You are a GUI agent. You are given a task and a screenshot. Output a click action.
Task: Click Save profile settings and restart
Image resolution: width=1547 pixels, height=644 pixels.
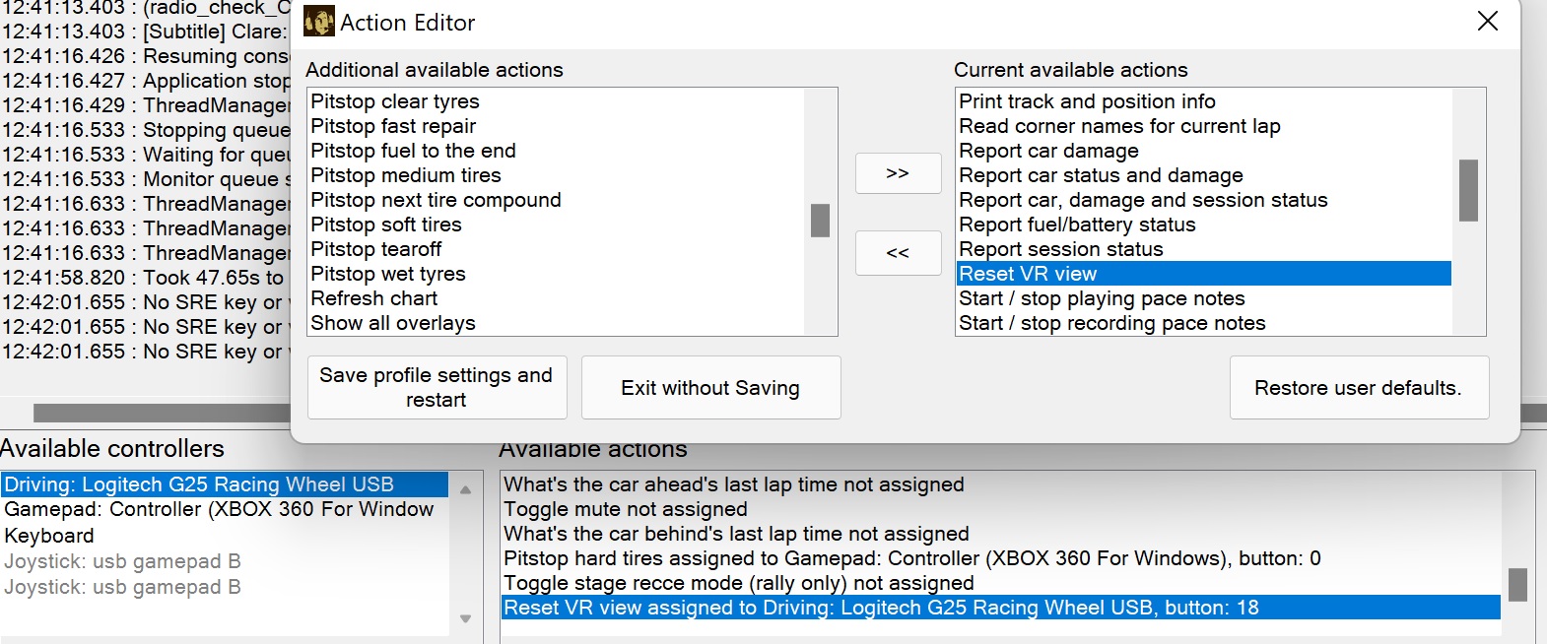point(437,387)
